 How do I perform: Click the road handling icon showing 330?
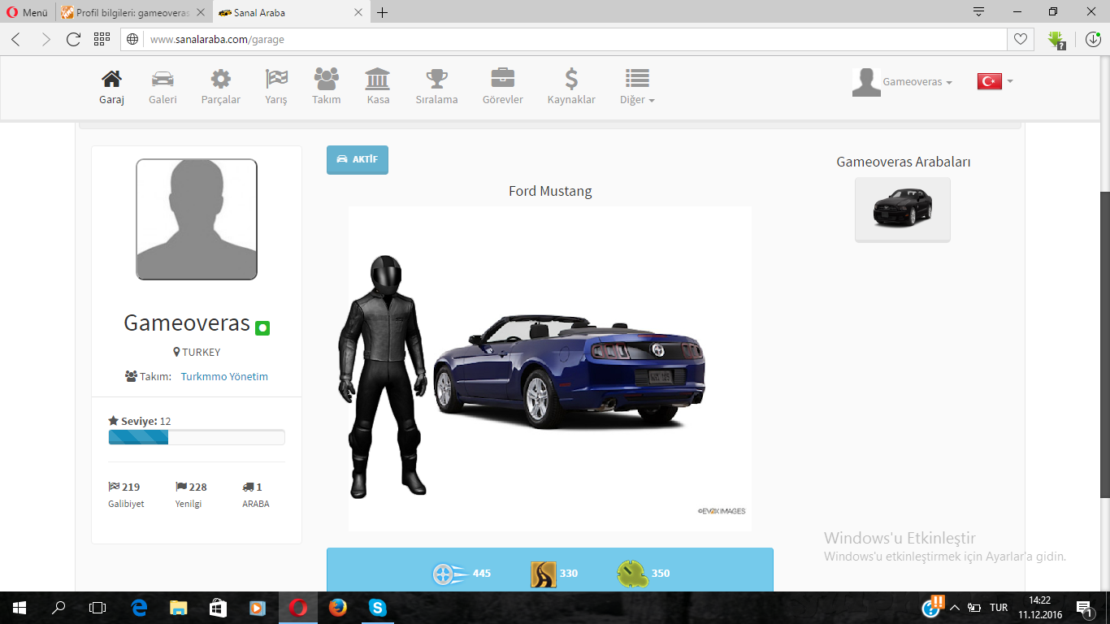(543, 574)
